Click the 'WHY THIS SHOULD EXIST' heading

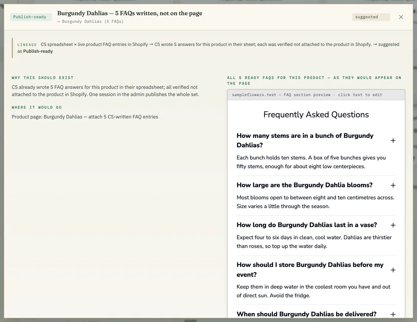point(42,78)
